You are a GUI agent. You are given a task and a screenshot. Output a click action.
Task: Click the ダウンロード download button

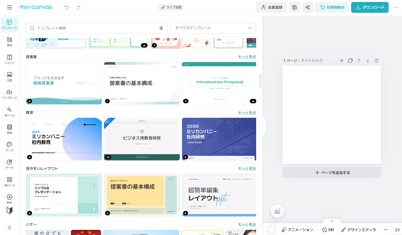pos(370,7)
